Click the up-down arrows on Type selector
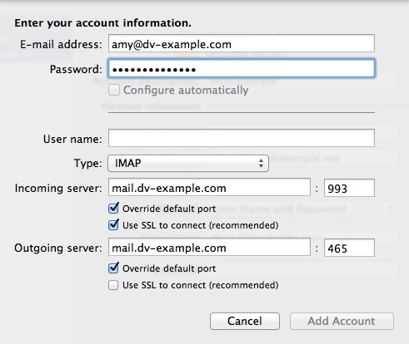 (x=261, y=163)
